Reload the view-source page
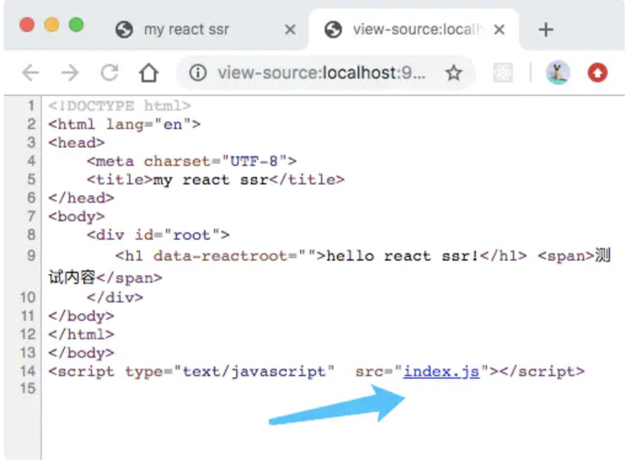 pyautogui.click(x=109, y=74)
